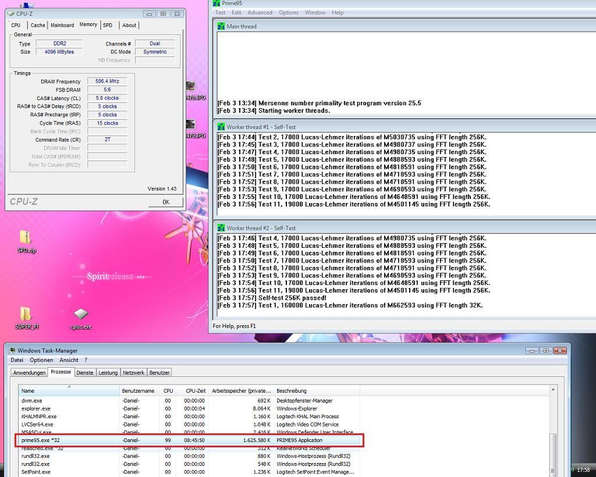Select the rundll32.exe row with 548 K
596x477 pixels.
tap(189, 464)
